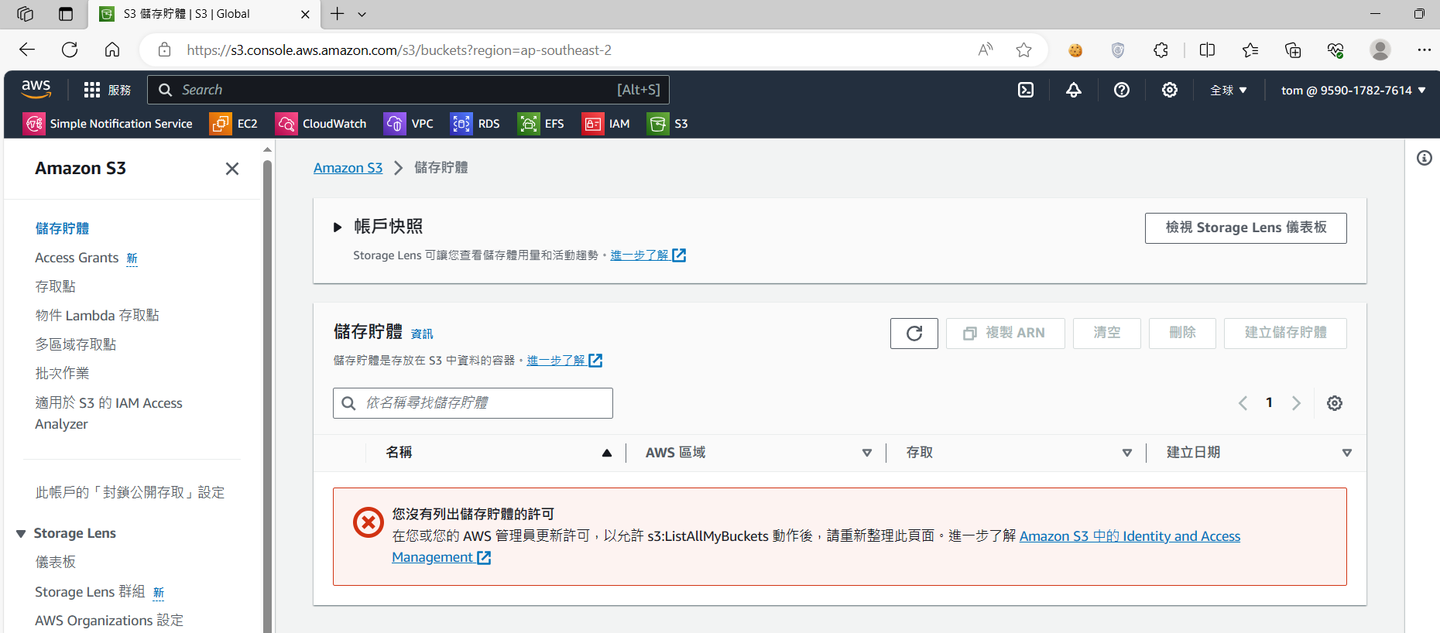Collapse the Storage Lens navigation group
This screenshot has width=1440, height=633.
21,534
